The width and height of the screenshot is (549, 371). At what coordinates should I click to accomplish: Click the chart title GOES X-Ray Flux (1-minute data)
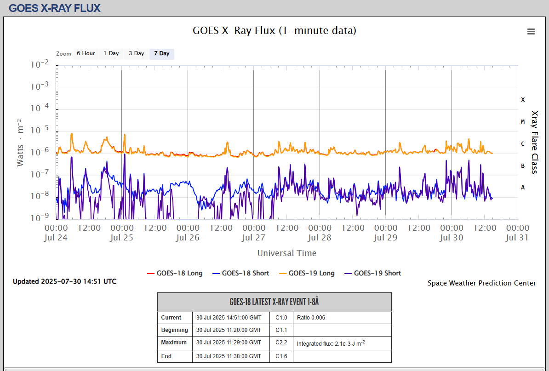point(274,30)
